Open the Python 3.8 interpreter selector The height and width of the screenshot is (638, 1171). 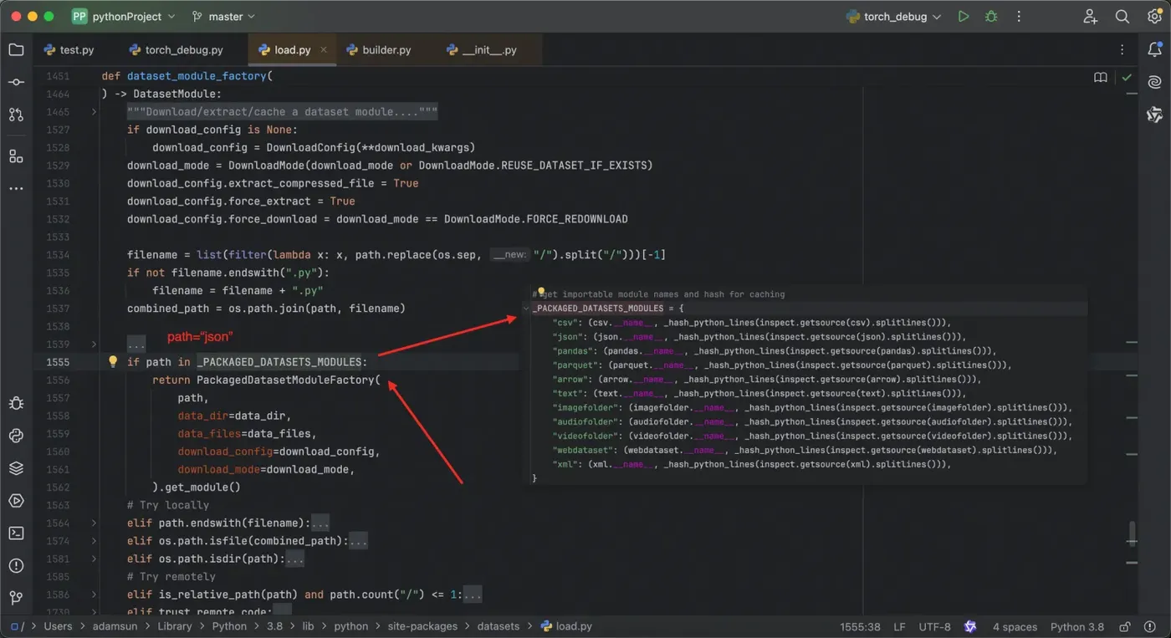[1076, 626]
